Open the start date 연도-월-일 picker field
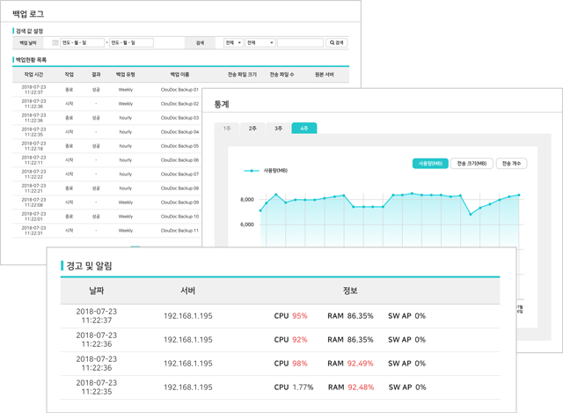The height and width of the screenshot is (413, 563). click(x=82, y=42)
